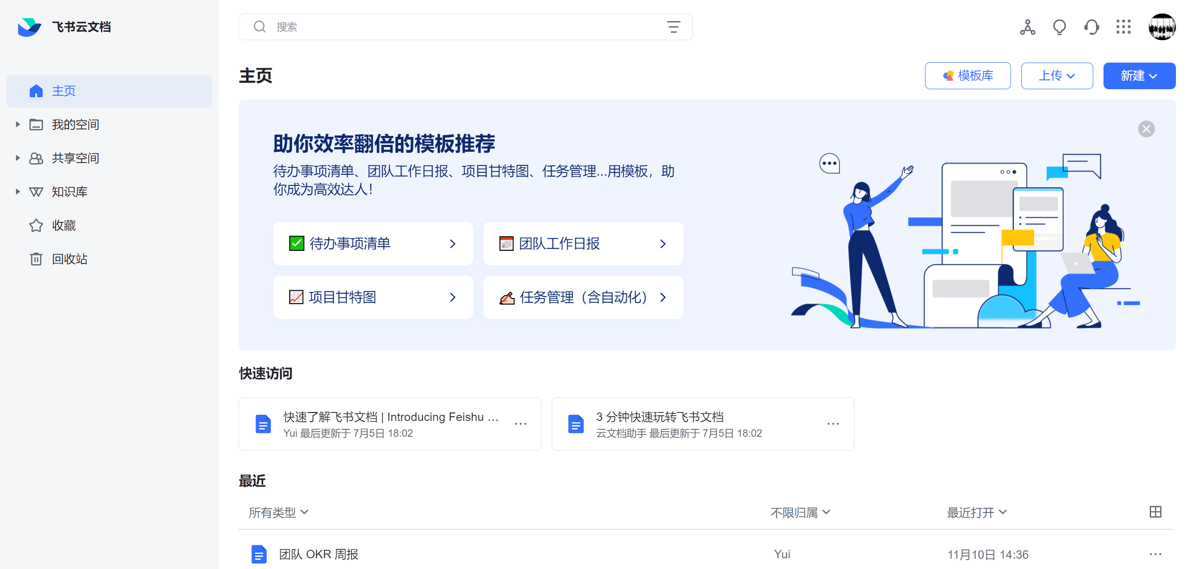Switch to grid view layout icon
Screen dimensions: 1196x569
(1155, 512)
